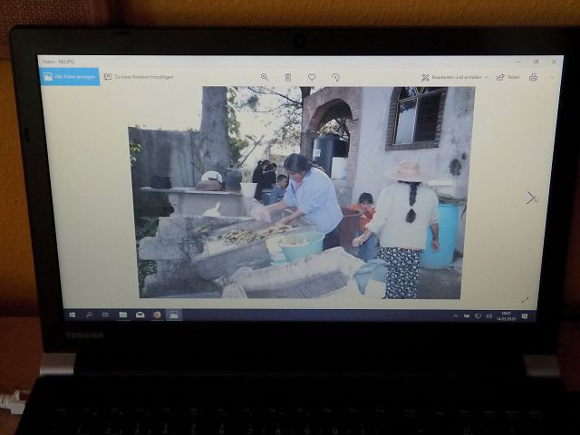580x435 pixels.
Task: Click on the displayed photo
Action: click(299, 192)
